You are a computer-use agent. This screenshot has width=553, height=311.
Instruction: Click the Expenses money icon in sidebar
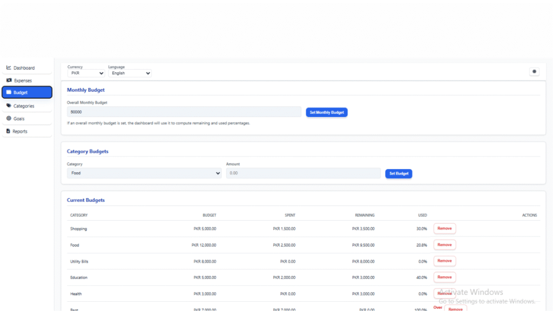click(x=9, y=80)
